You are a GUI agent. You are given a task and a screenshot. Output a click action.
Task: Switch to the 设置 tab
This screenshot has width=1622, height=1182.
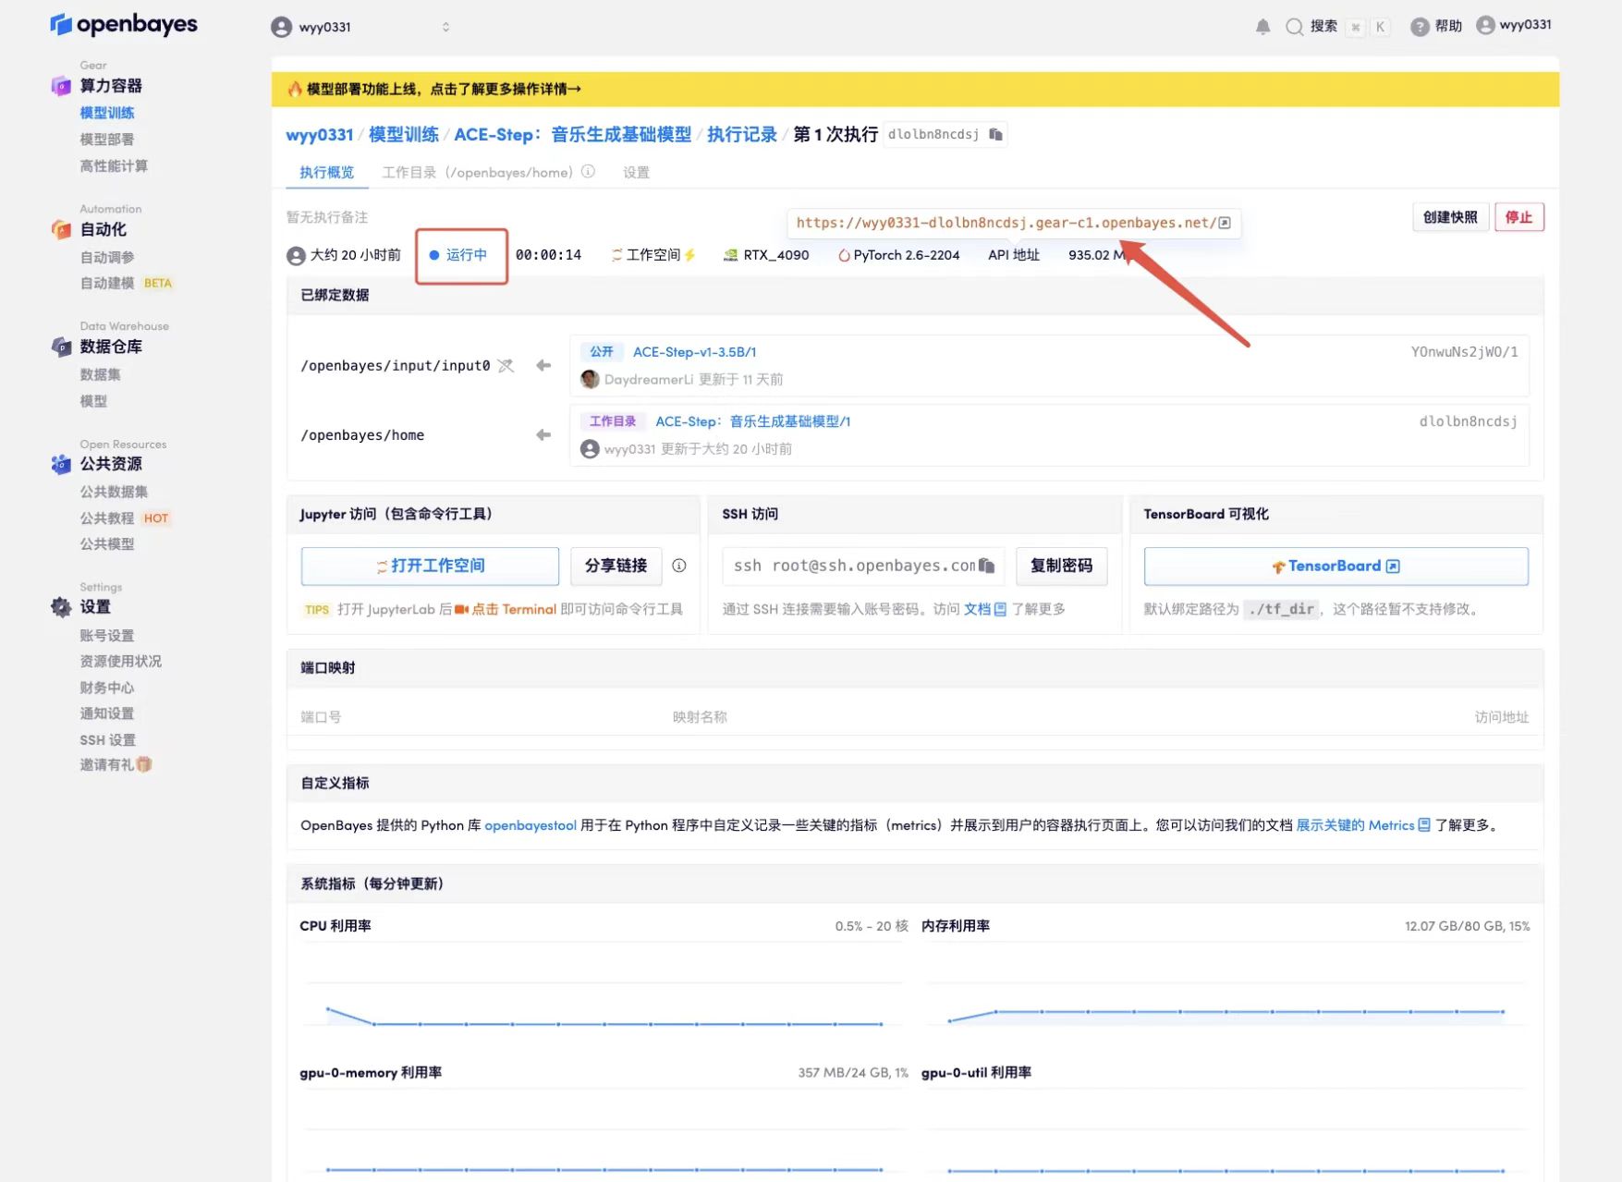636,173
